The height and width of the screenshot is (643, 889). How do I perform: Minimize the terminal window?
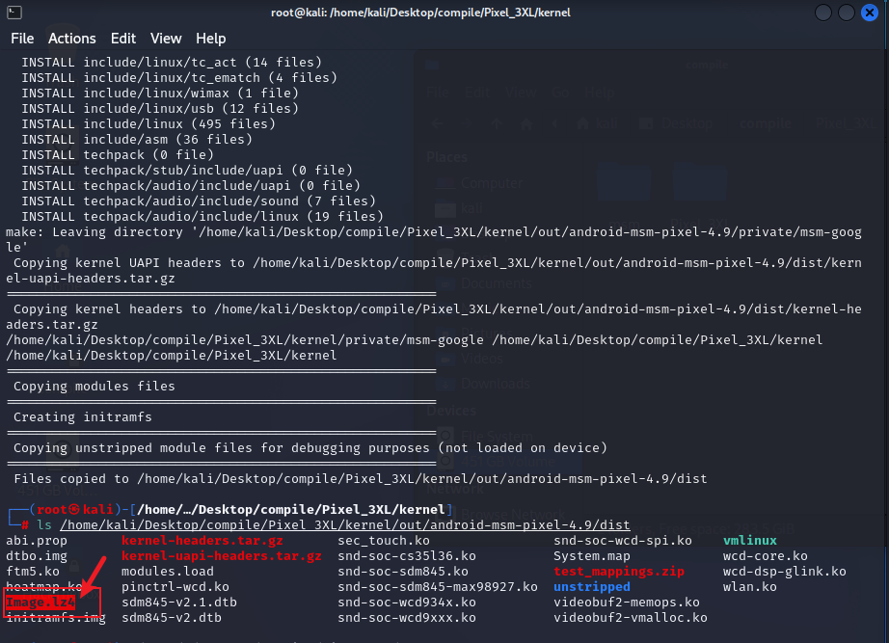824,13
